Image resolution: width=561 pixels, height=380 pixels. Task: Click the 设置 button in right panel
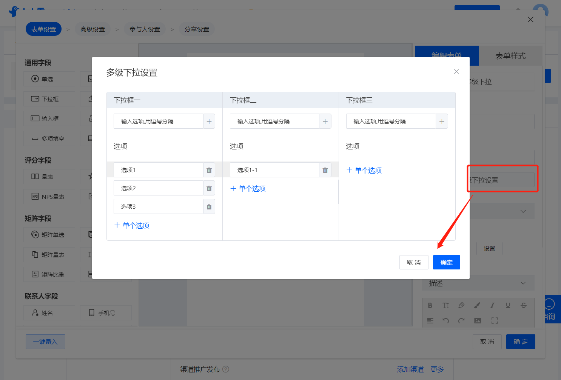click(x=489, y=248)
